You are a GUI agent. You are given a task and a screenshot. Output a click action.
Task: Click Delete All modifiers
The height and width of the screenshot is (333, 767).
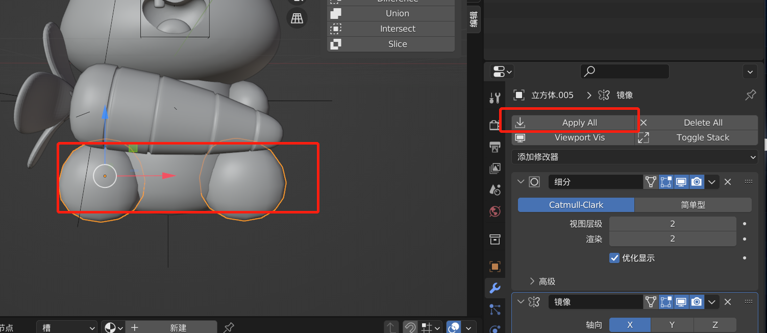coord(697,123)
